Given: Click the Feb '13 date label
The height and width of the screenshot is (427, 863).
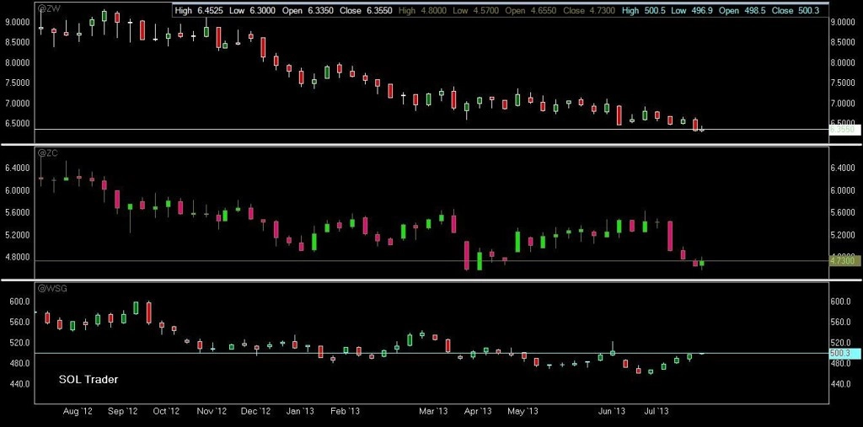Looking at the screenshot, I should [x=345, y=411].
